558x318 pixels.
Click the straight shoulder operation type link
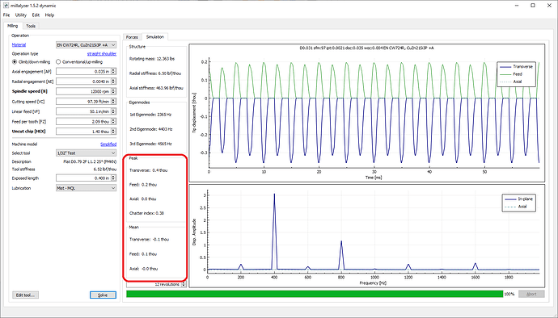(x=102, y=53)
